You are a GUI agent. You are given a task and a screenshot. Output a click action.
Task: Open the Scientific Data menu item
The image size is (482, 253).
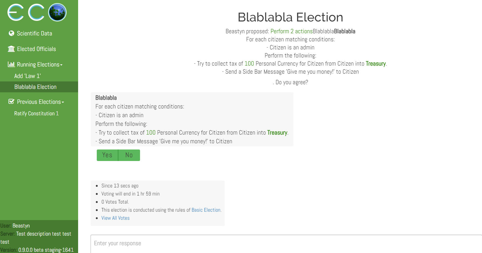click(x=34, y=33)
